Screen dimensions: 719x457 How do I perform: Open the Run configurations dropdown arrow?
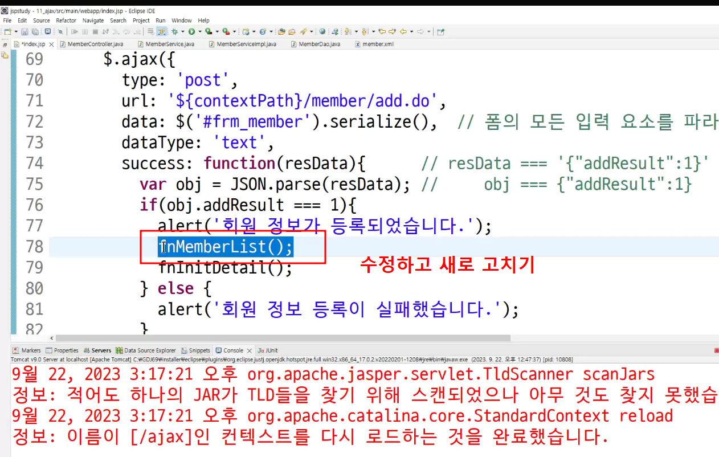pyautogui.click(x=200, y=31)
